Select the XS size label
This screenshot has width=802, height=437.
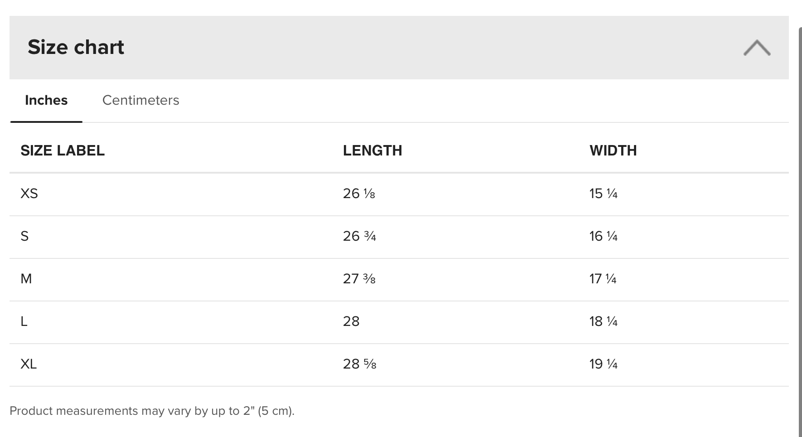tap(29, 194)
